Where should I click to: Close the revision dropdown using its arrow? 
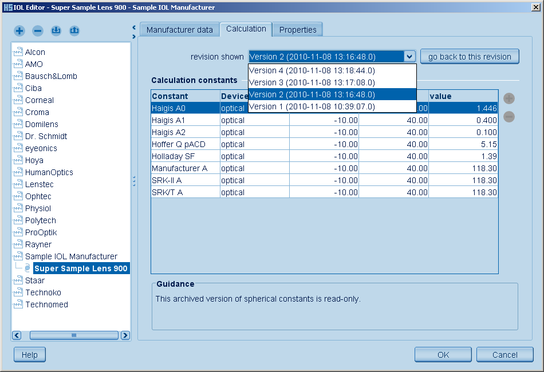(x=409, y=57)
